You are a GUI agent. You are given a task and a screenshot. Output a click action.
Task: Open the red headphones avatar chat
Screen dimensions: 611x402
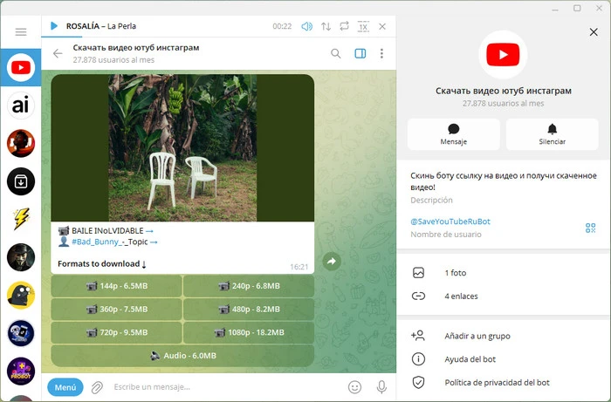pyautogui.click(x=21, y=143)
